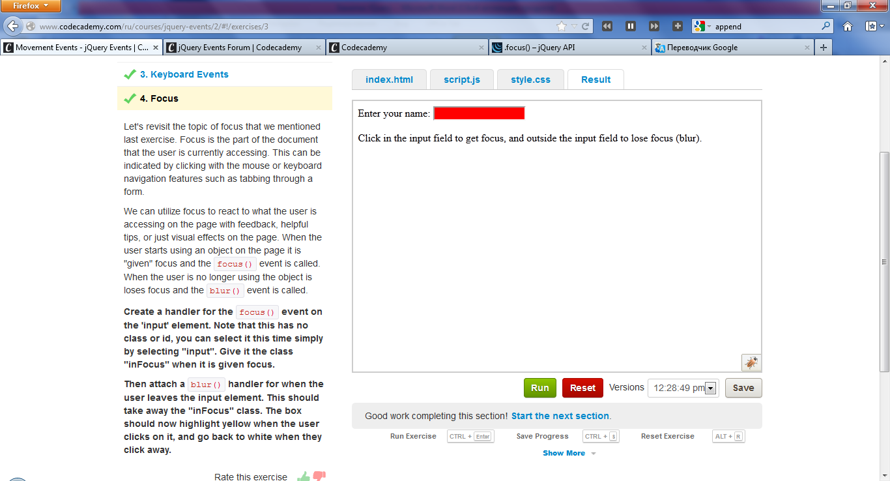This screenshot has width=890, height=481.
Task: Click the site identity globe icon
Action: [x=31, y=27]
